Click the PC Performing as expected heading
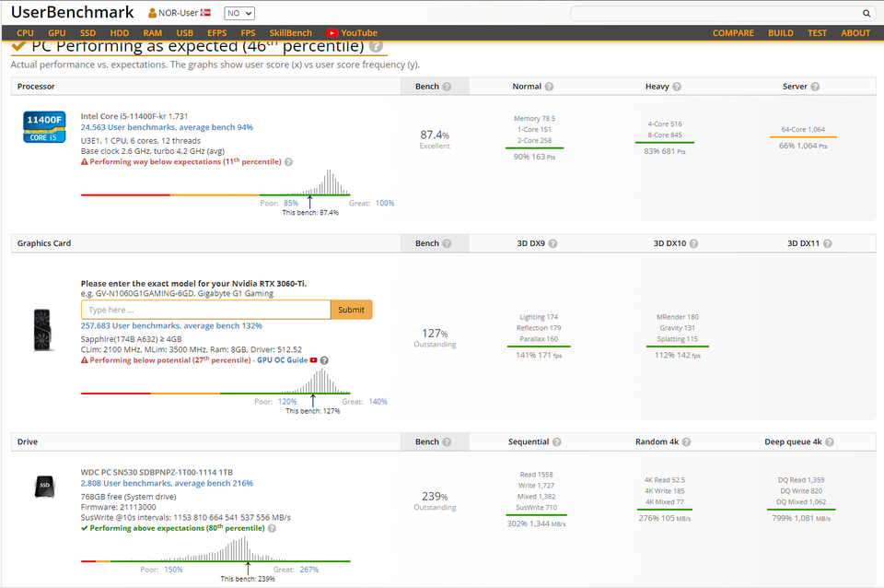This screenshot has height=588, width=884. [x=198, y=46]
